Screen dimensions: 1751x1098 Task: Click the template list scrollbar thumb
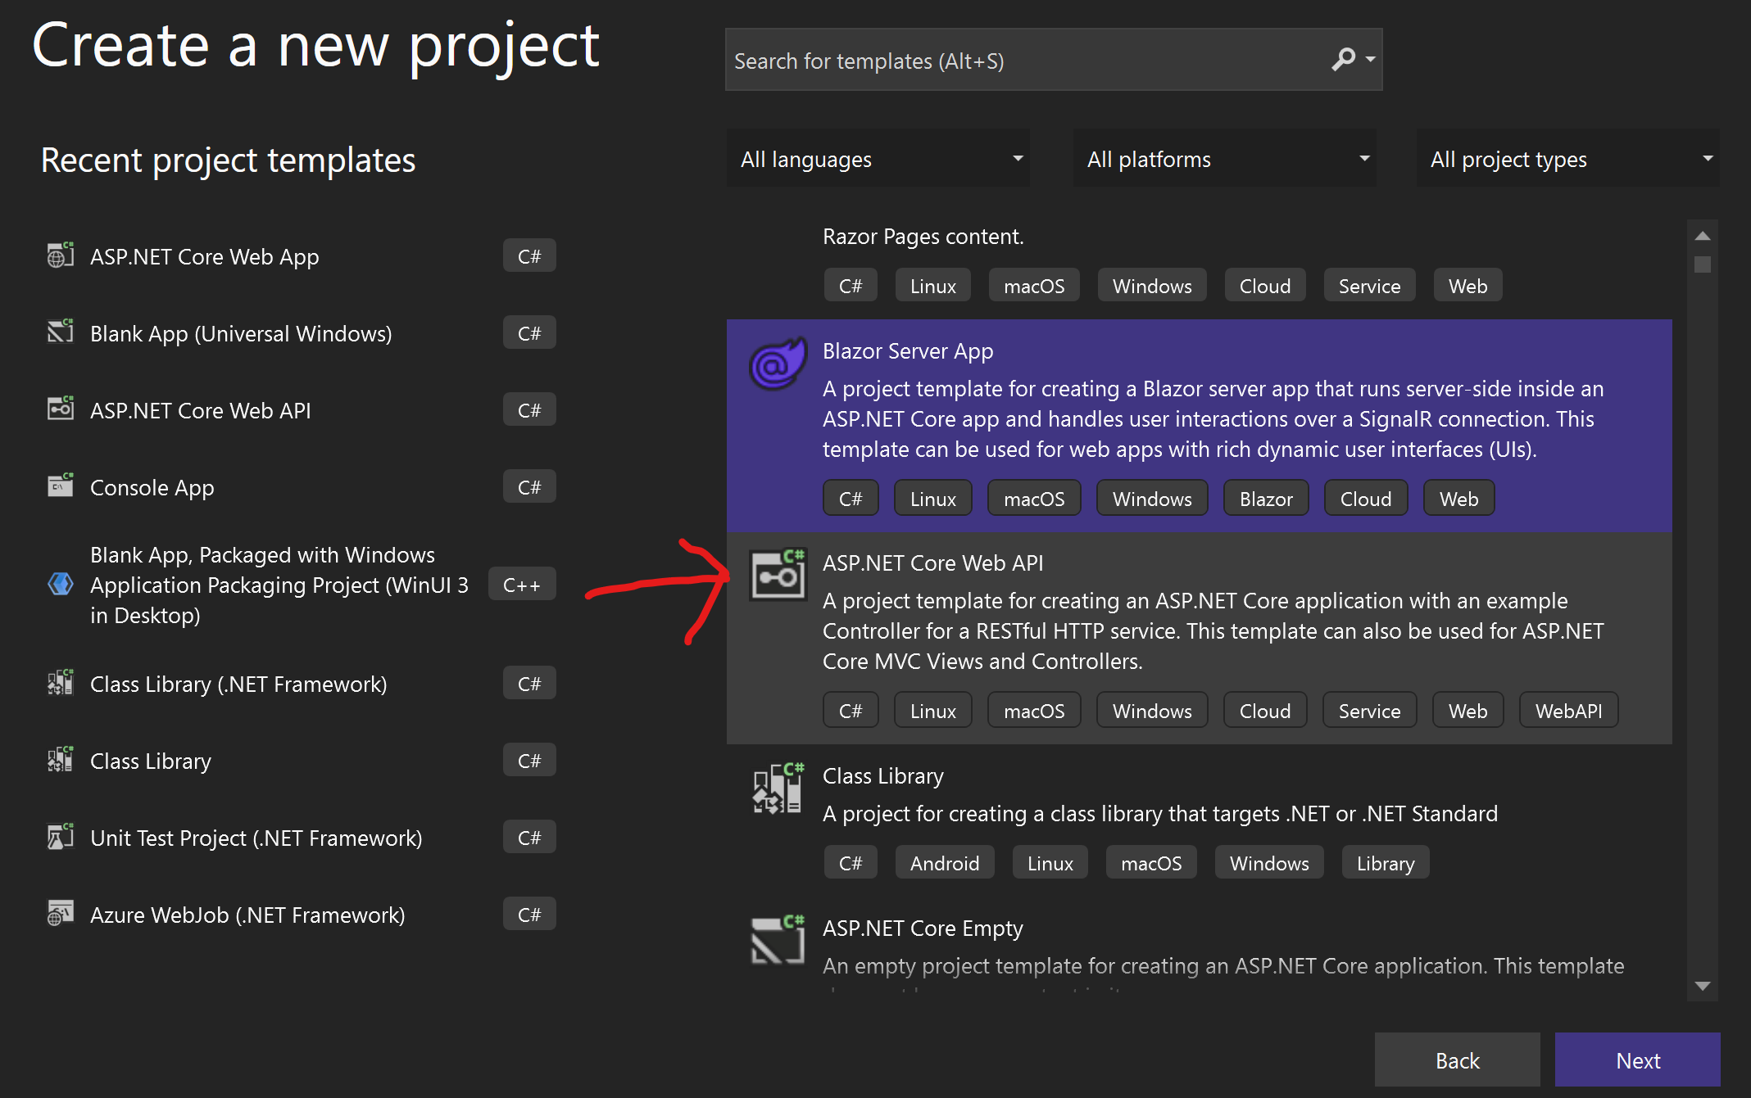(x=1702, y=264)
